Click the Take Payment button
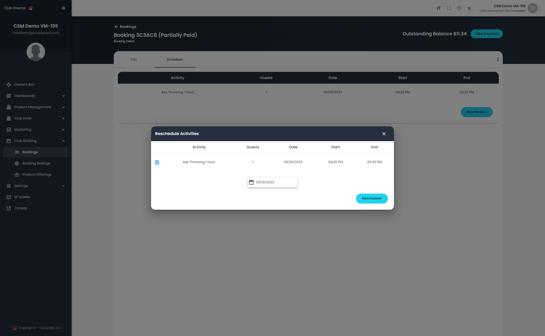This screenshot has height=336, width=545. 486,34
